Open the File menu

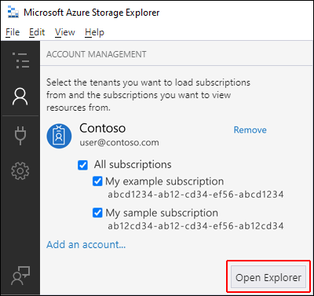tap(13, 32)
